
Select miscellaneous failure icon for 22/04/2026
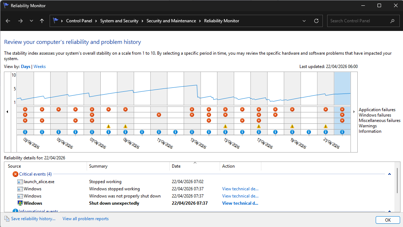coord(342,120)
